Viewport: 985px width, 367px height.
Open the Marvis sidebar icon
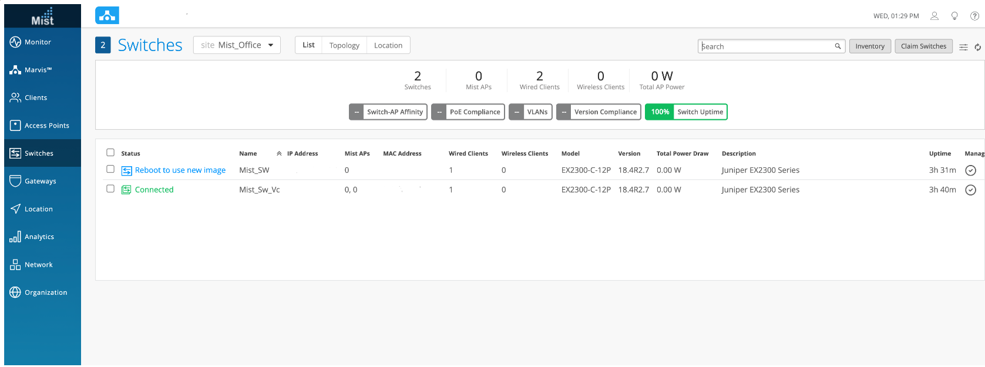coord(15,70)
